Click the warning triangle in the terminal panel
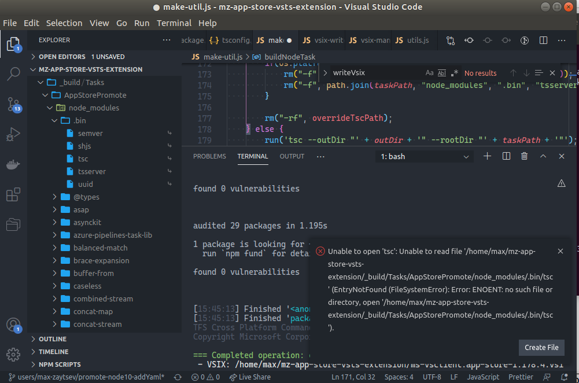579x383 pixels. (x=561, y=183)
